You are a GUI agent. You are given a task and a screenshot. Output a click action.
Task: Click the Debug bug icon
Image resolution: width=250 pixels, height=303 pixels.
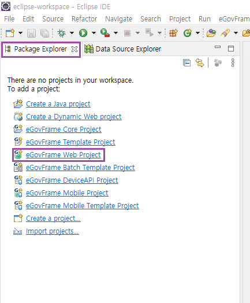point(62,33)
